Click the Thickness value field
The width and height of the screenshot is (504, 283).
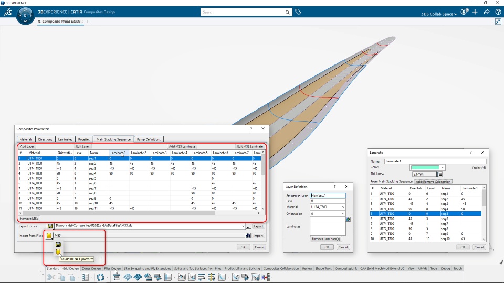point(424,174)
